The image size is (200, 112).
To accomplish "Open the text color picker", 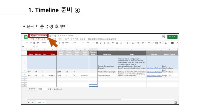I will [108, 43].
